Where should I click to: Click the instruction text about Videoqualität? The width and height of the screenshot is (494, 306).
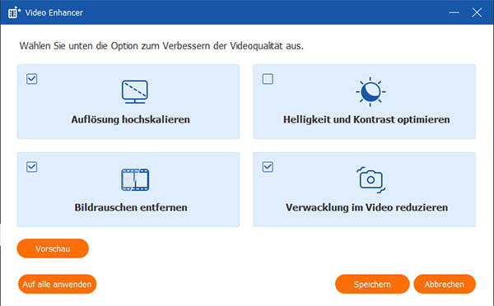(x=161, y=46)
